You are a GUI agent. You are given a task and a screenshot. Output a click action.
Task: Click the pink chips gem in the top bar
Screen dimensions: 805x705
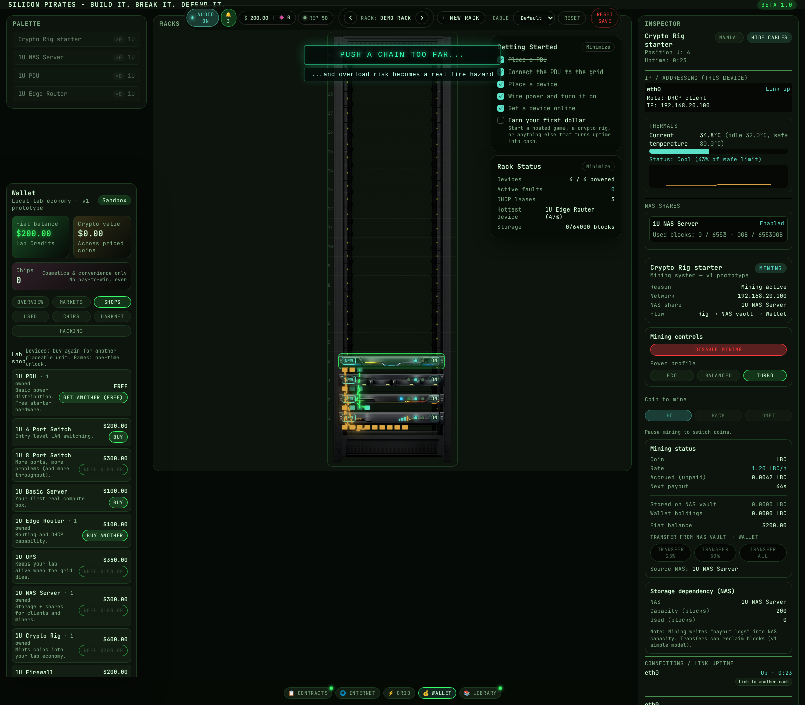pyautogui.click(x=282, y=18)
